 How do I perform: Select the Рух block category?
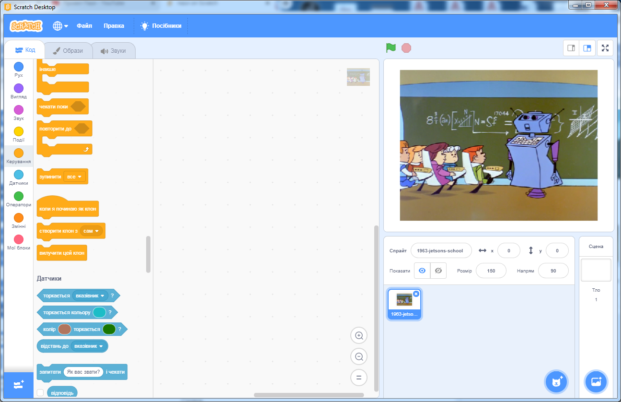[19, 70]
